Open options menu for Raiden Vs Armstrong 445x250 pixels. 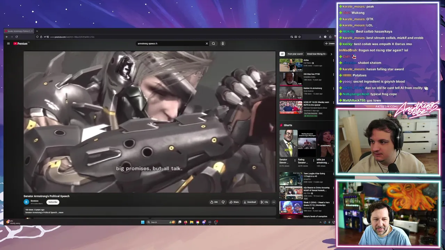(333, 89)
